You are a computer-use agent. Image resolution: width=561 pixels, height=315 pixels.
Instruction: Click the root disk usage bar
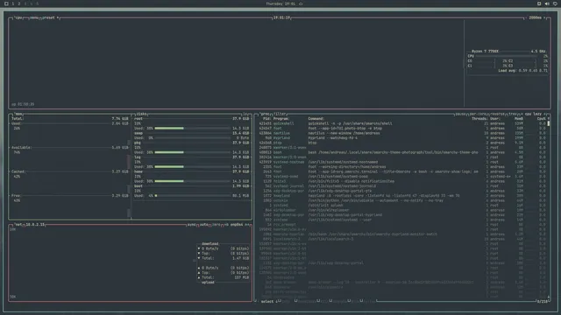[x=193, y=129]
